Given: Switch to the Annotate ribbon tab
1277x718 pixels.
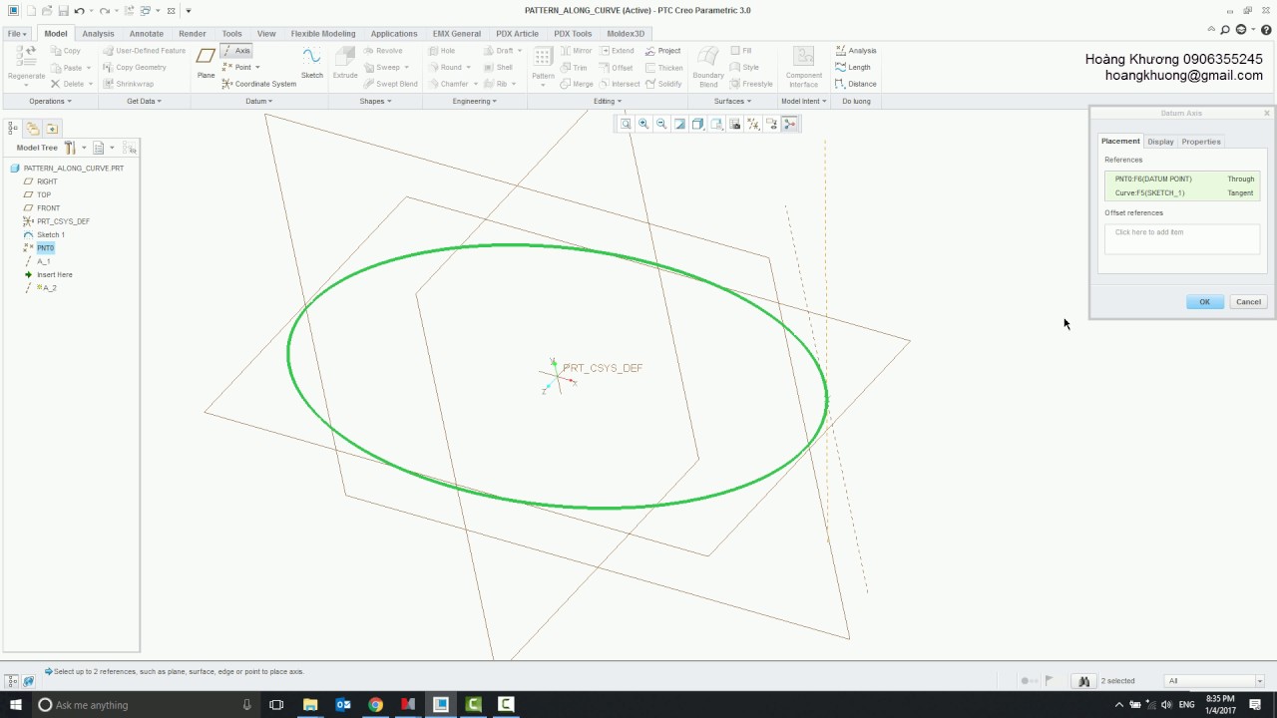Looking at the screenshot, I should [x=146, y=34].
